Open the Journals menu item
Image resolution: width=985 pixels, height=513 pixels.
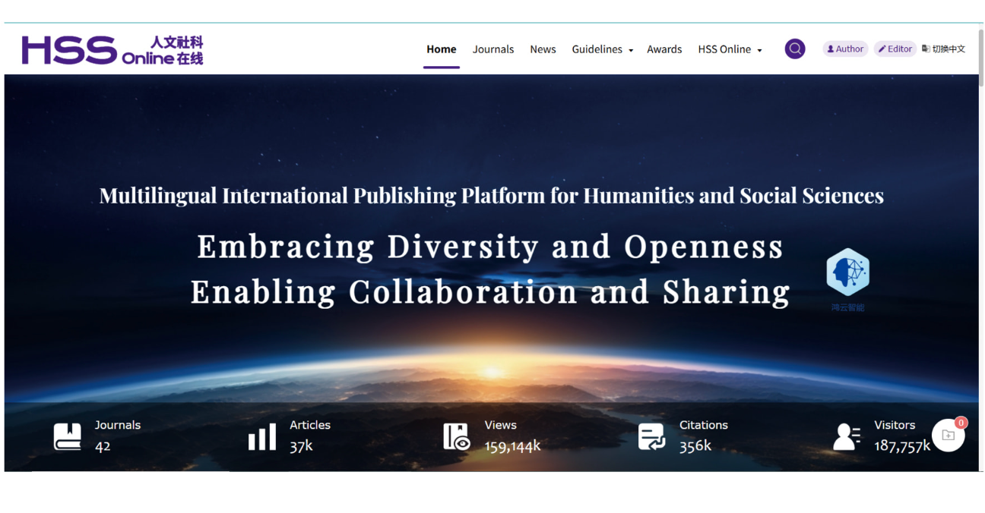click(493, 49)
